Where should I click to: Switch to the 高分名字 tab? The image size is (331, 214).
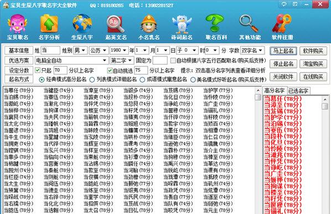[274, 91]
